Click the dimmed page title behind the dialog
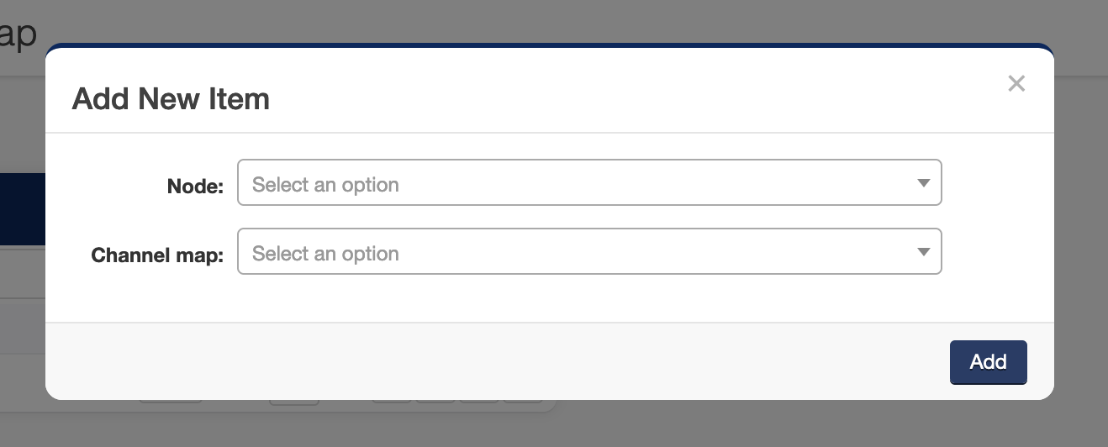 point(17,34)
